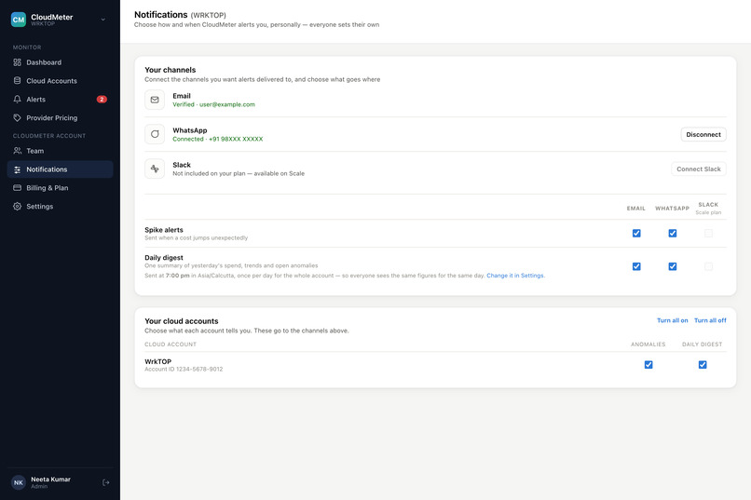Go to the Alerts menu item
751x500 pixels.
click(60, 100)
